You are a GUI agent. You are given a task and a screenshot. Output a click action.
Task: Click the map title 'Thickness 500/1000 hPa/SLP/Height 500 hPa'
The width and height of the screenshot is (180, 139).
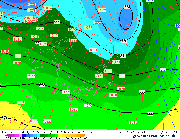(x=47, y=132)
